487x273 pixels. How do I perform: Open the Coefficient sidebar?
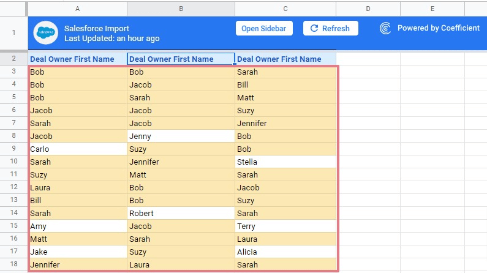point(264,28)
